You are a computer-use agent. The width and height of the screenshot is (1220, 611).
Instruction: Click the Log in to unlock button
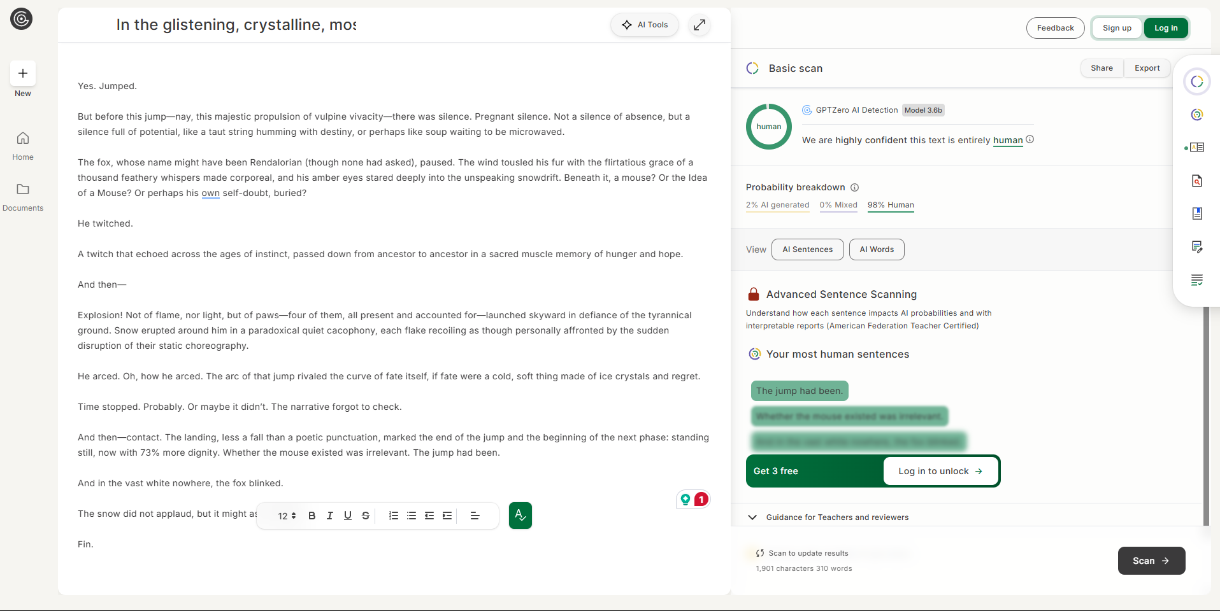click(x=940, y=471)
